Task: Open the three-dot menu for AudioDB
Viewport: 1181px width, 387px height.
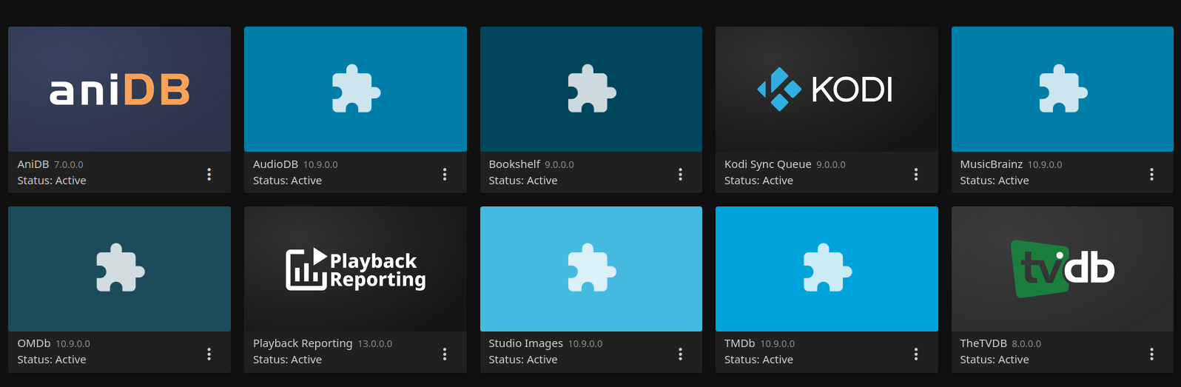Action: click(445, 174)
